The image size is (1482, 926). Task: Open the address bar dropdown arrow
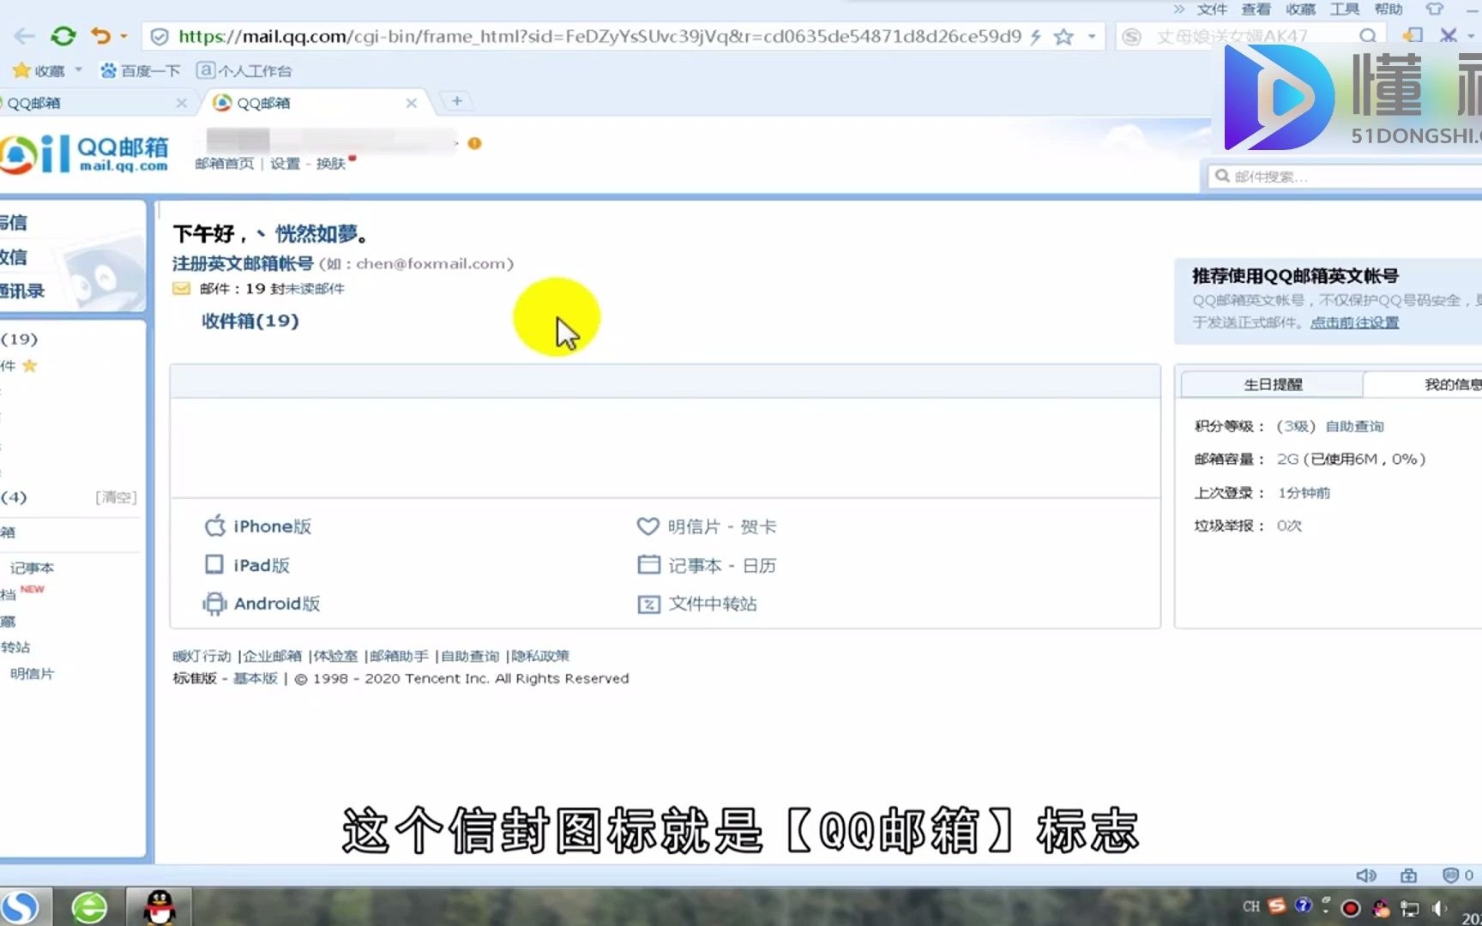coord(1092,36)
